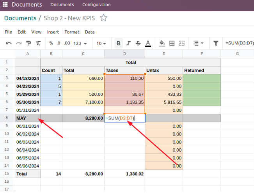Image resolution: width=254 pixels, height=194 pixels.
Task: Open the font size 10 dropdown
Action: tap(101, 43)
